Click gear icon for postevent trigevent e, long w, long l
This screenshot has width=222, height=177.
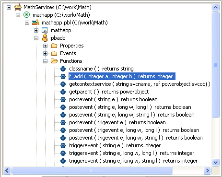(x=63, y=130)
